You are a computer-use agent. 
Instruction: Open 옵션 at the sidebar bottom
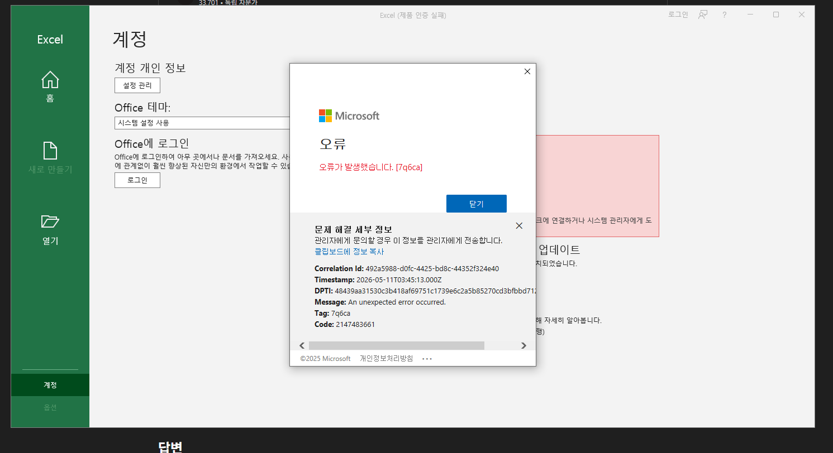point(50,407)
